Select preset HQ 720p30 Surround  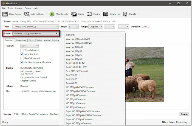tap(76, 99)
